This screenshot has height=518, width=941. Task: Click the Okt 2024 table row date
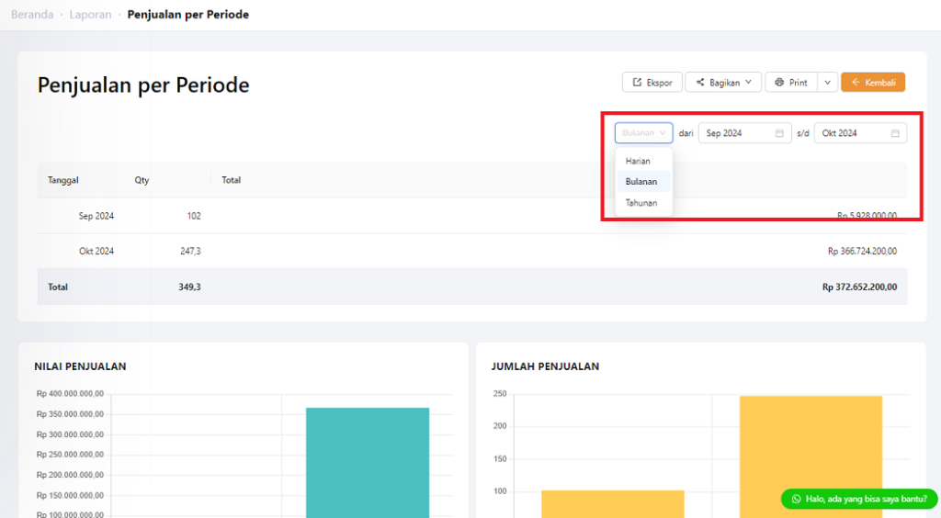point(96,252)
